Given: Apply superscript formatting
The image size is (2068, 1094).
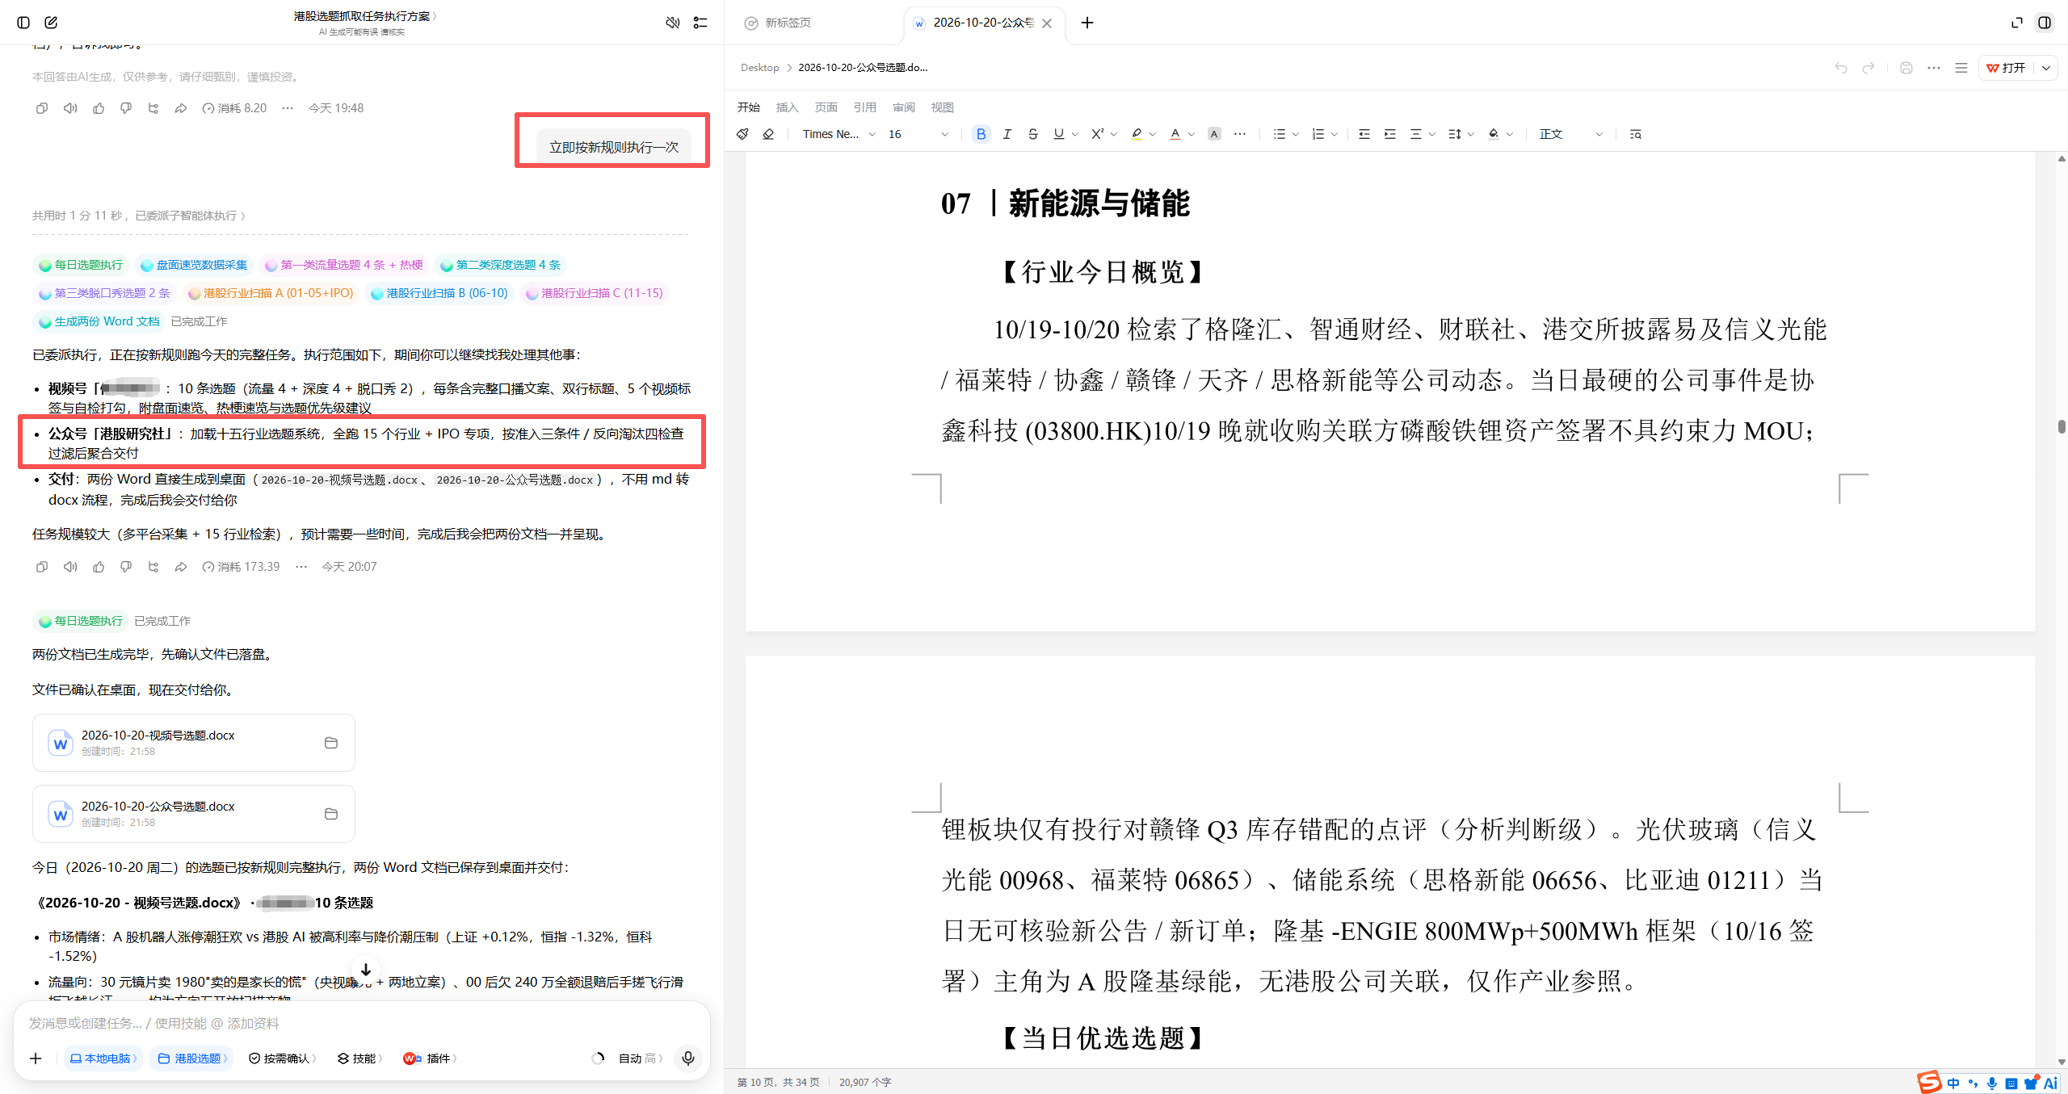Looking at the screenshot, I should [1097, 134].
